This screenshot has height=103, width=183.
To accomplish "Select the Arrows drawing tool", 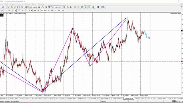I will (x=29, y=11).
